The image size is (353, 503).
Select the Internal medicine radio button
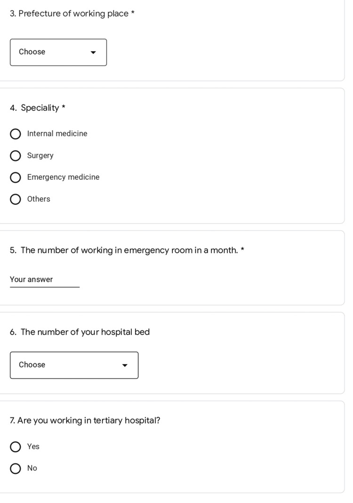16,134
